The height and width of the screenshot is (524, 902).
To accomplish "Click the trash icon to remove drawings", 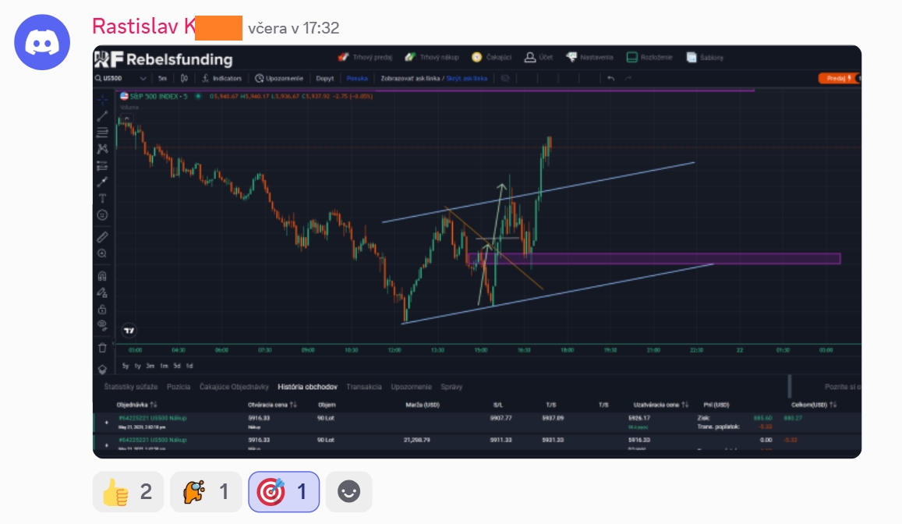I will 102,348.
